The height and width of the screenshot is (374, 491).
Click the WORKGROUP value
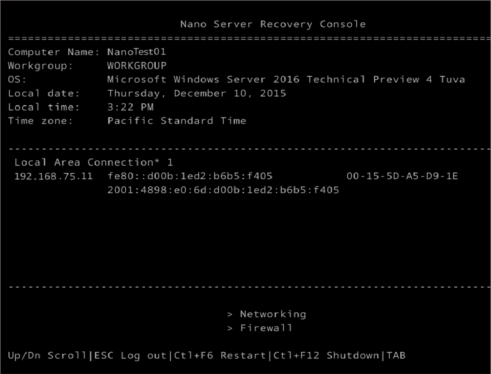137,65
